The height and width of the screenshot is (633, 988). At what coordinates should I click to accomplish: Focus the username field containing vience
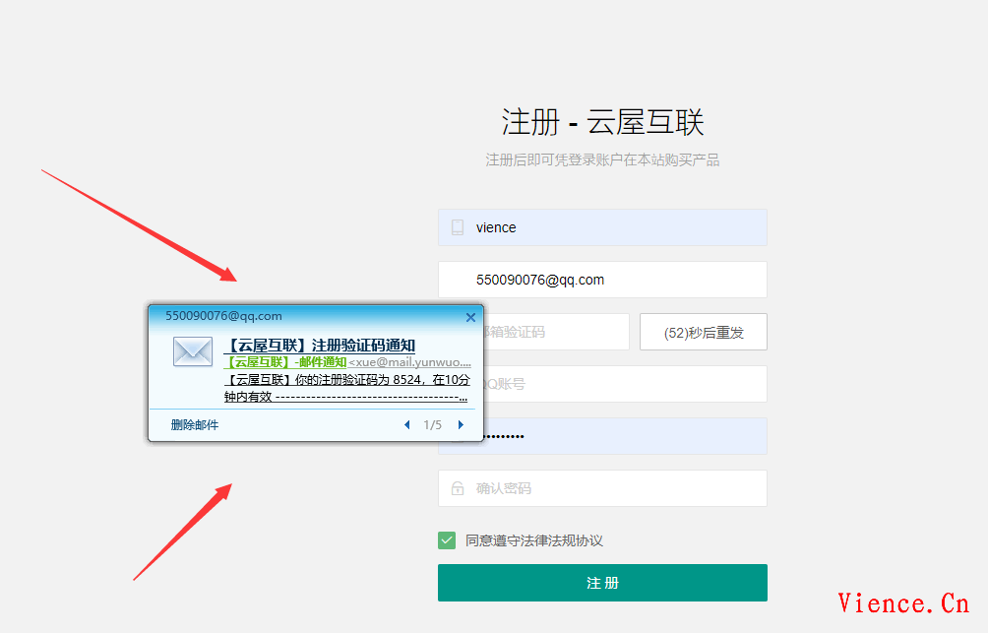pos(610,227)
